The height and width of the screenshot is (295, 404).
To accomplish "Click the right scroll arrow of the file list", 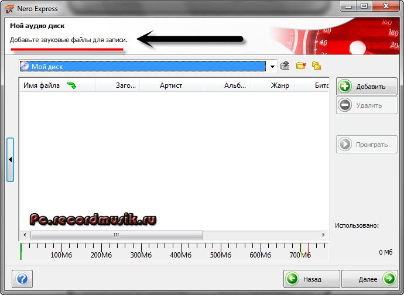I will tap(323, 235).
